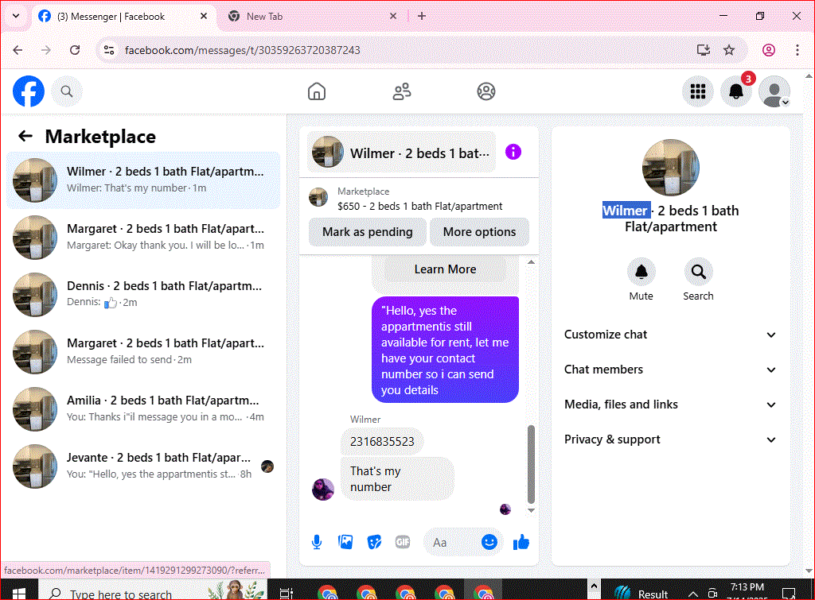The image size is (815, 600).
Task: Open the emoji picker smiley
Action: coord(489,543)
